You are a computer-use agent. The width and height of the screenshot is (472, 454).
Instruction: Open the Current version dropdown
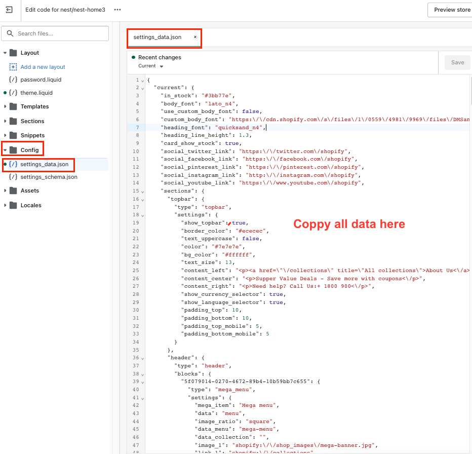point(150,66)
